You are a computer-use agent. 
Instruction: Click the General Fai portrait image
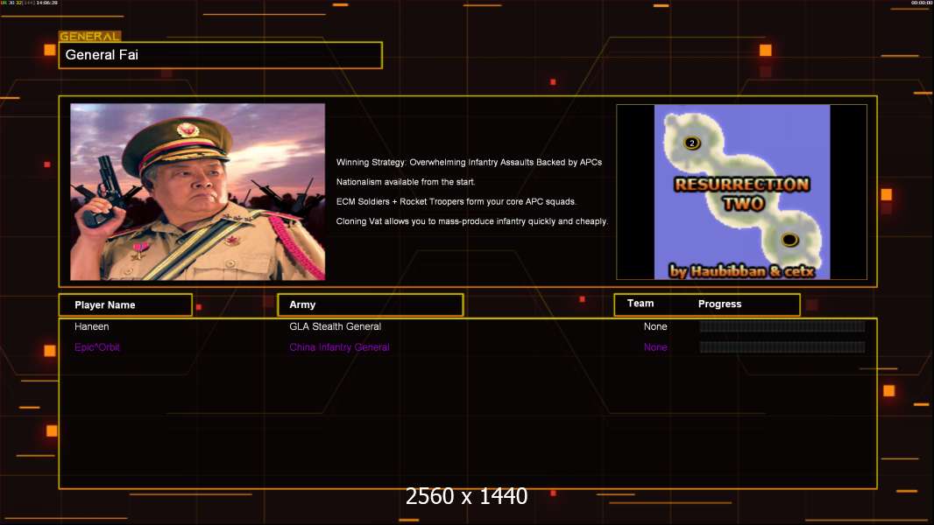198,192
